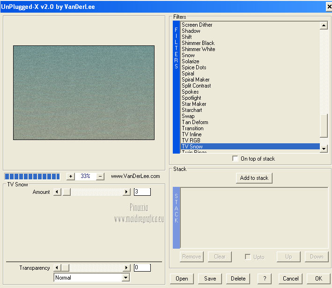This screenshot has height=288, width=332.
Task: Click the Delete button
Action: tap(238, 279)
